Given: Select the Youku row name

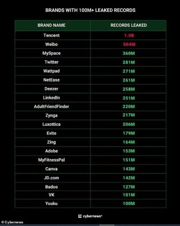Looking at the screenshot, I should click(51, 203).
